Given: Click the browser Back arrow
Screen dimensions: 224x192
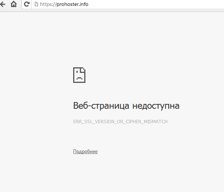Looking at the screenshot, I should pyautogui.click(x=3, y=5).
